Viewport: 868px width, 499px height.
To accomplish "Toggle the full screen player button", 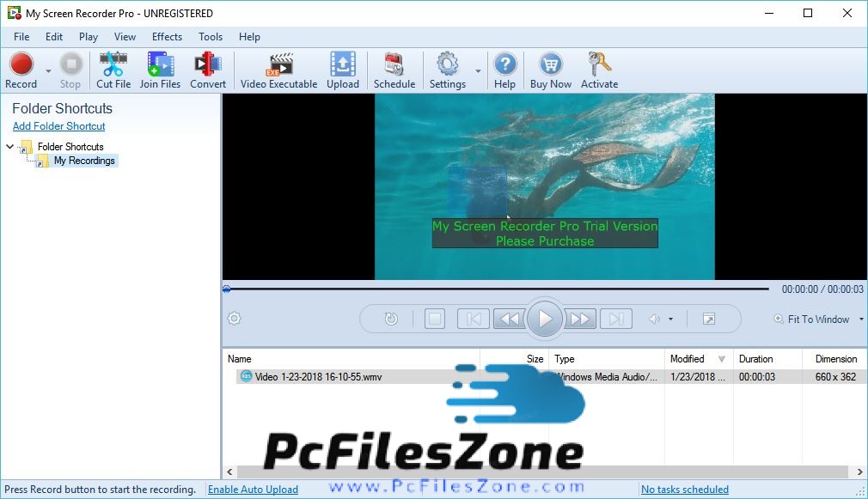I will pyautogui.click(x=708, y=319).
